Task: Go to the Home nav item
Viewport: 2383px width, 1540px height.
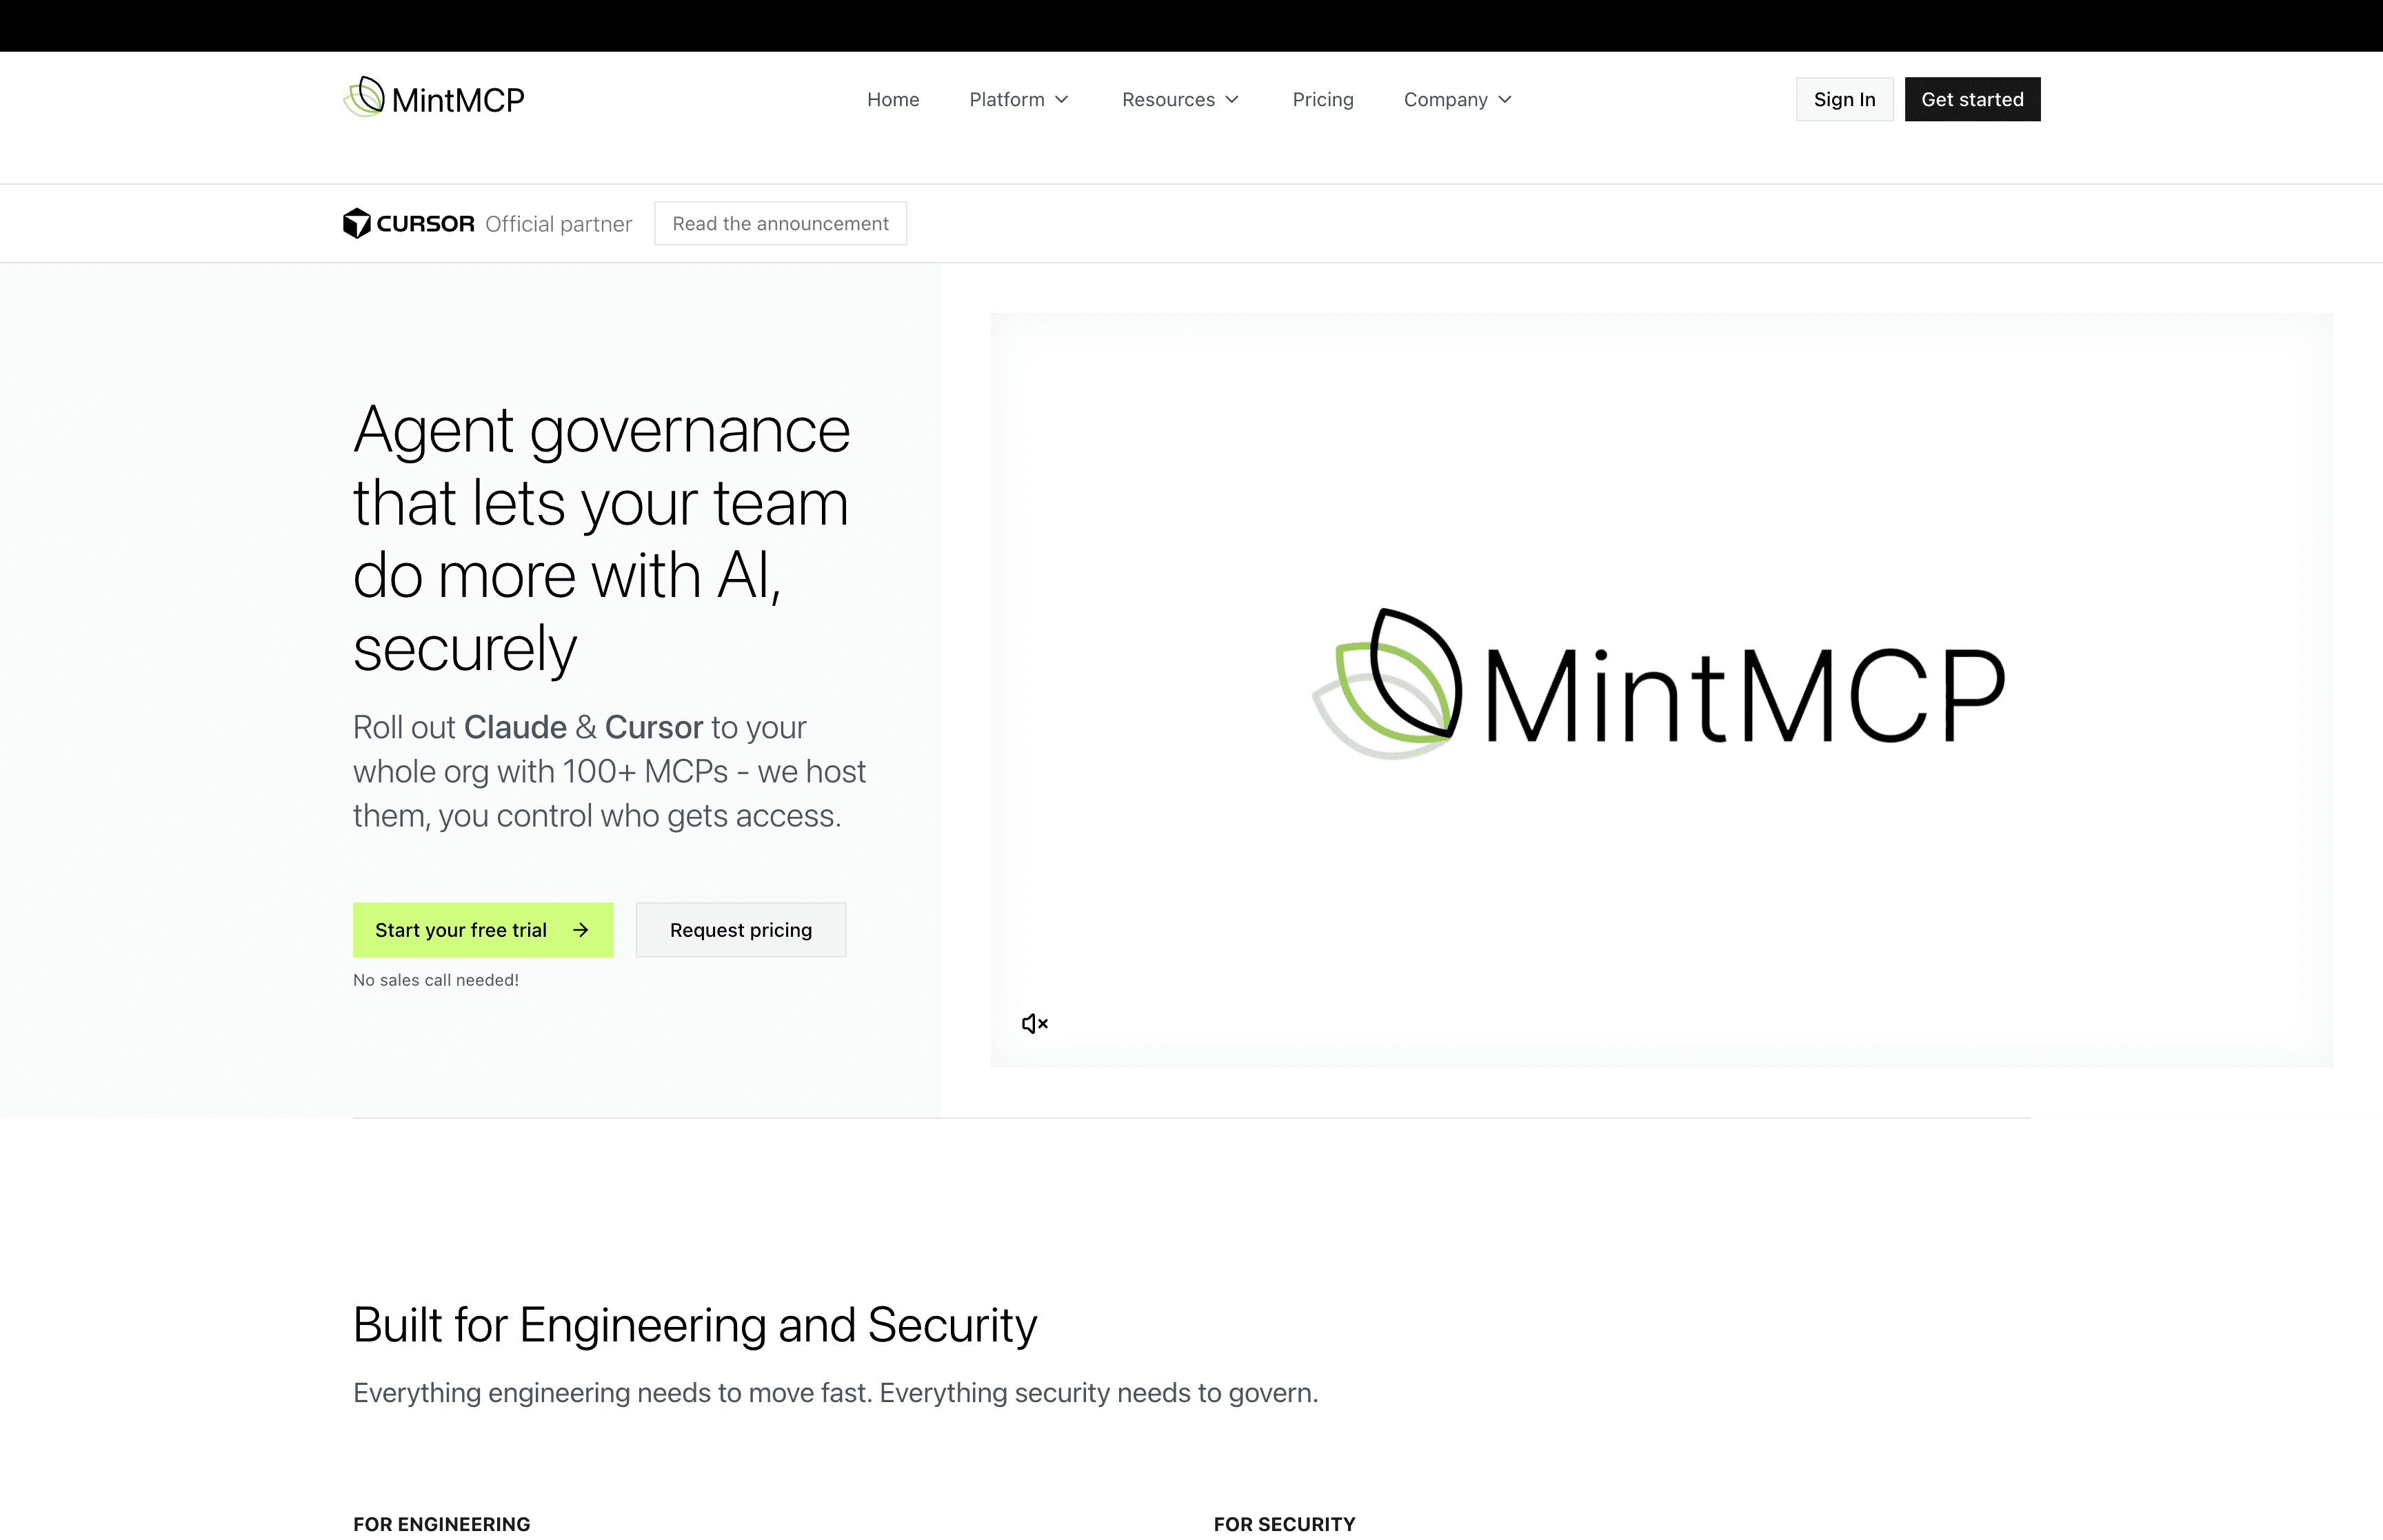Action: (x=892, y=99)
